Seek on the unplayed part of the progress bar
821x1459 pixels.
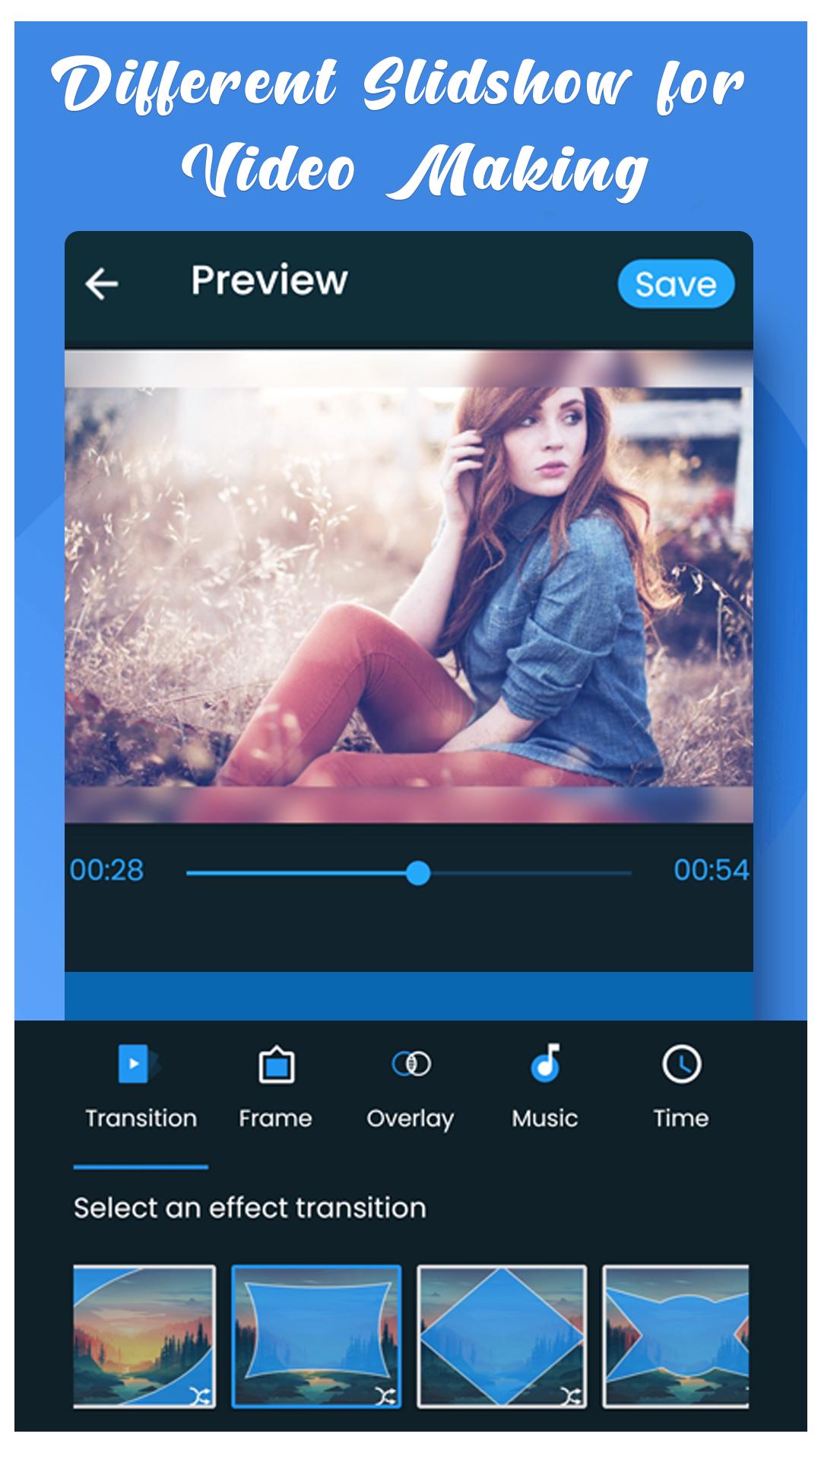(x=531, y=873)
